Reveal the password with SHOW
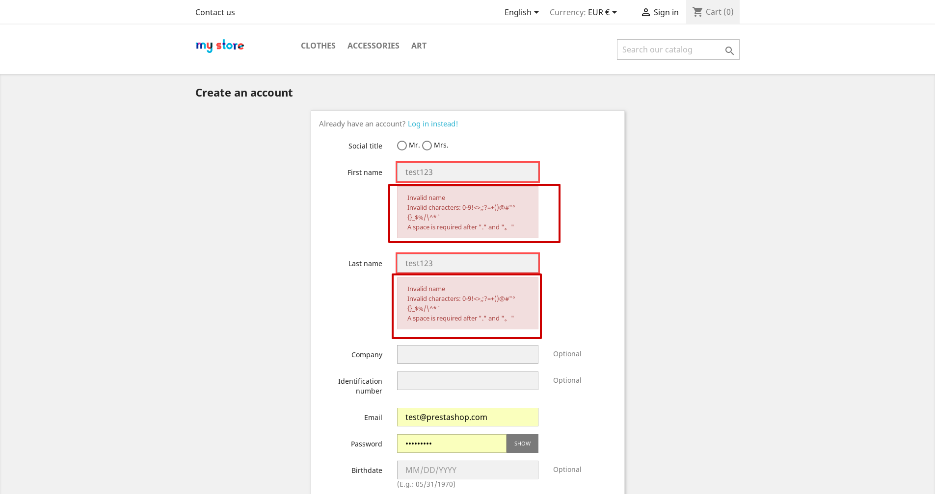The image size is (935, 494). tap(522, 443)
